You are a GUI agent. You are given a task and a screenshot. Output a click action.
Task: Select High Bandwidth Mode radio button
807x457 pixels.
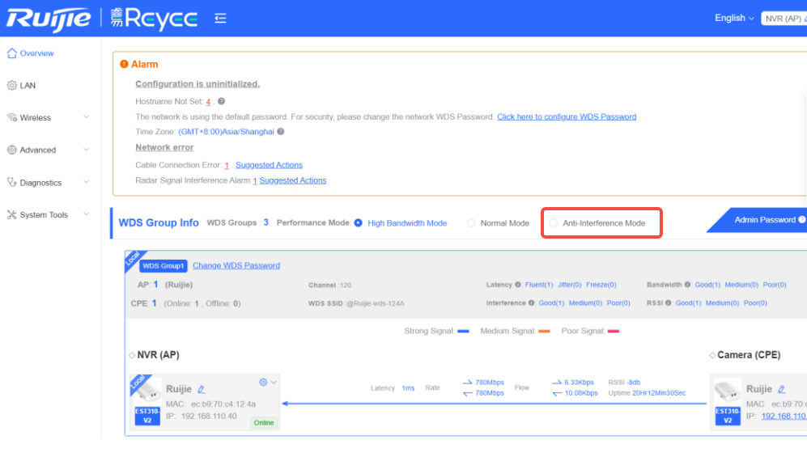(x=359, y=223)
